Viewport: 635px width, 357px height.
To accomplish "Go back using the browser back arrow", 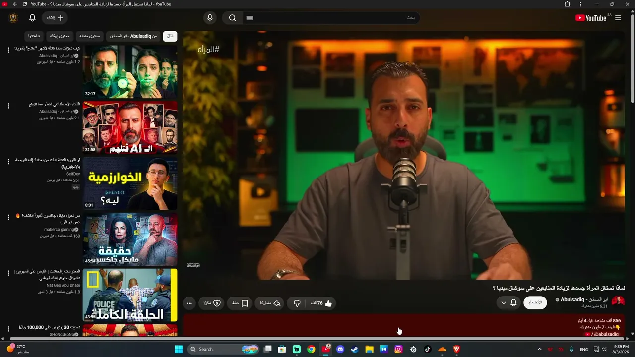I will tap(15, 4).
